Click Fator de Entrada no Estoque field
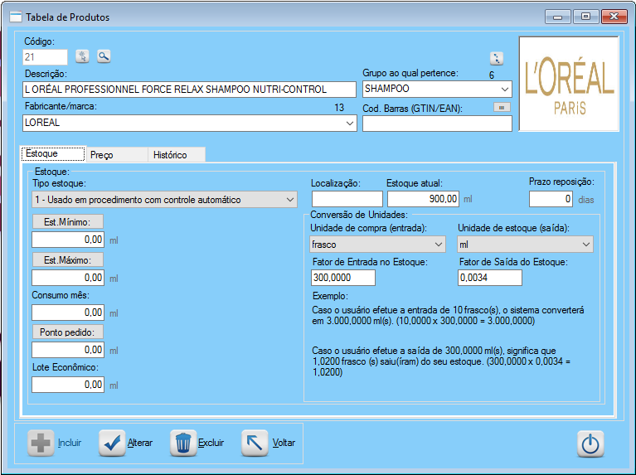The image size is (636, 475). (x=343, y=278)
